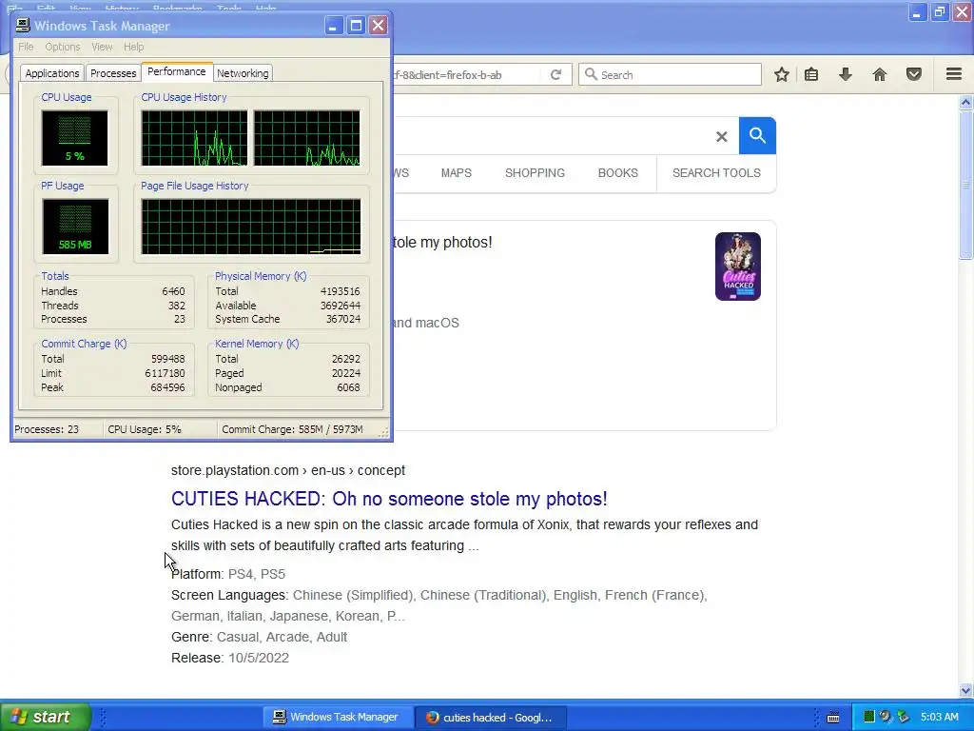Viewport: 974px width, 731px height.
Task: Open the MAPS search category
Action: click(x=456, y=173)
